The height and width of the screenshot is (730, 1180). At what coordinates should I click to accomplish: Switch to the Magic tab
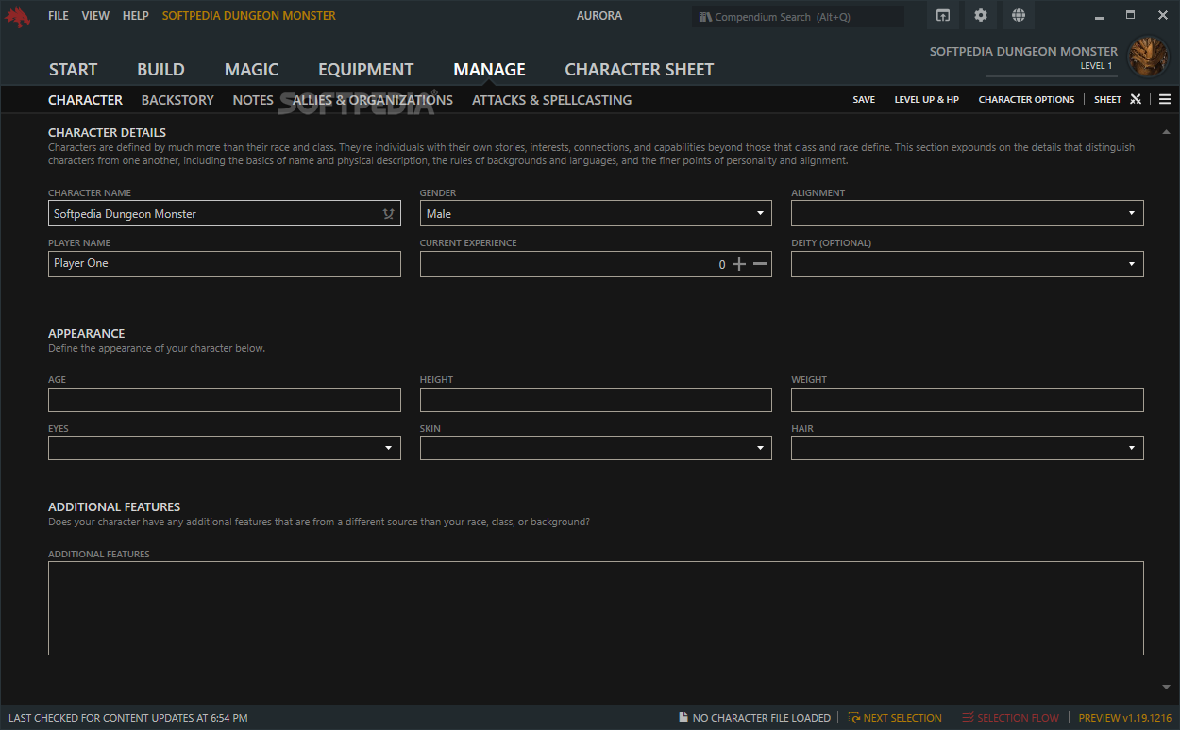pyautogui.click(x=252, y=70)
